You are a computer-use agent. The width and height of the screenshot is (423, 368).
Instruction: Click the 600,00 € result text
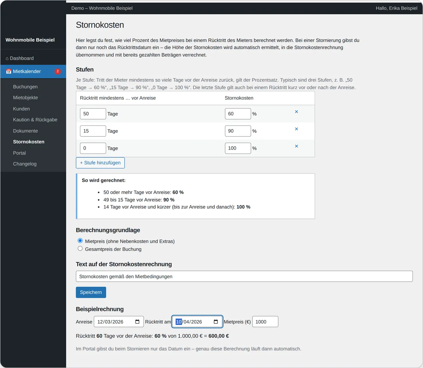[219, 336]
